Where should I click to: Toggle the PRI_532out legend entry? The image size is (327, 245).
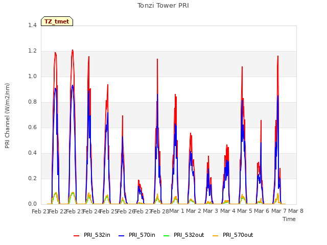pos(184,235)
